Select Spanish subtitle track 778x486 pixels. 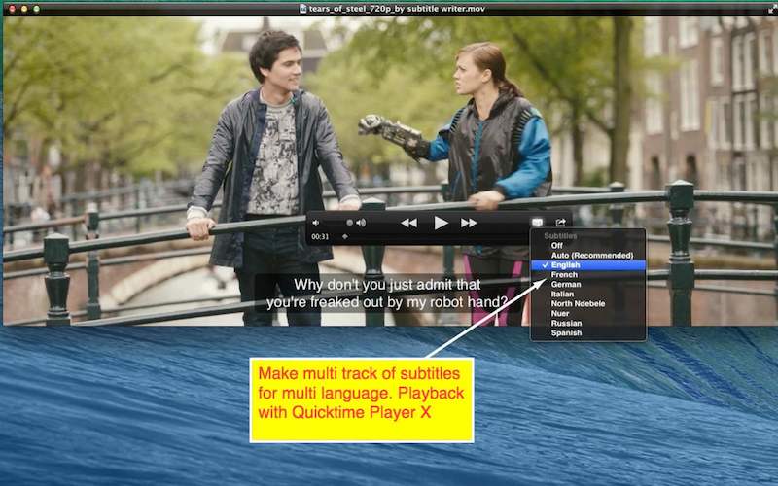pyautogui.click(x=588, y=332)
